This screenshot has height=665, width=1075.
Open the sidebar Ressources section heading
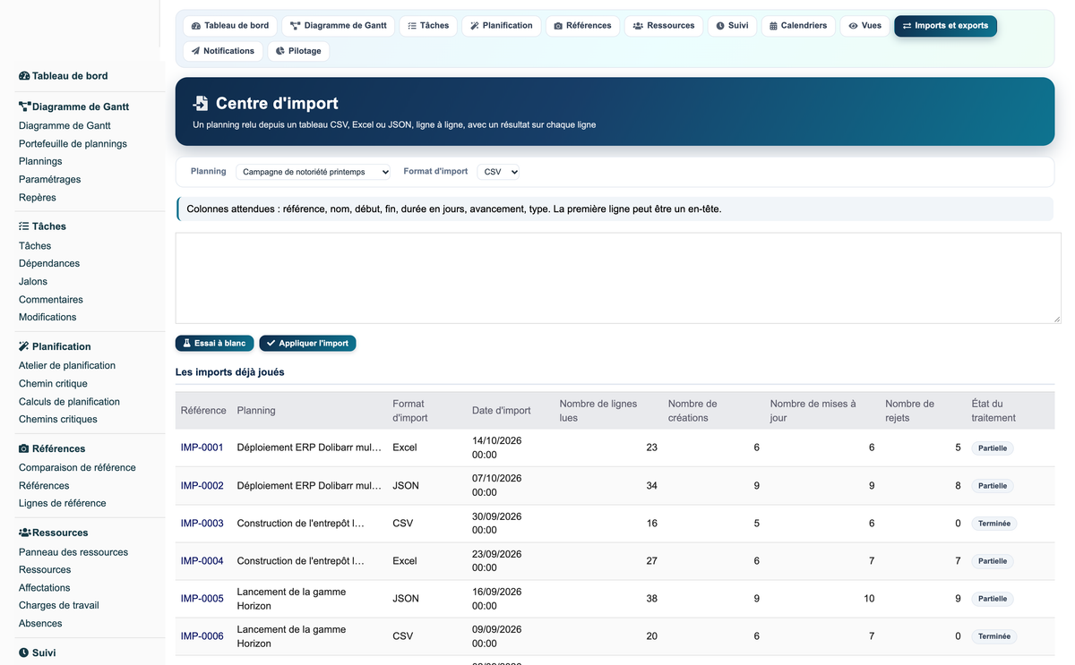click(x=54, y=533)
